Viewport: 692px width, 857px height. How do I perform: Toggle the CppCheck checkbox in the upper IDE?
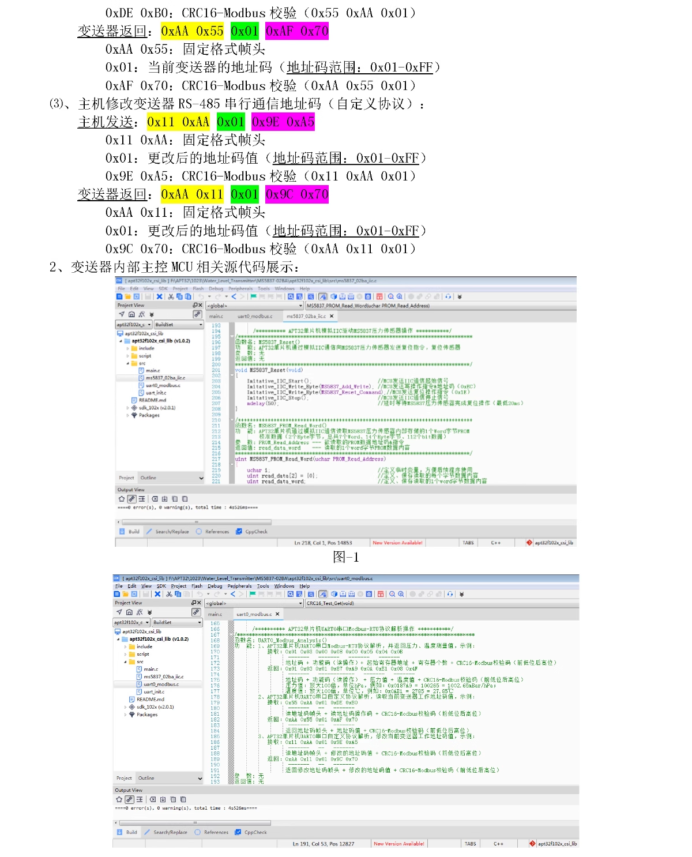(239, 532)
